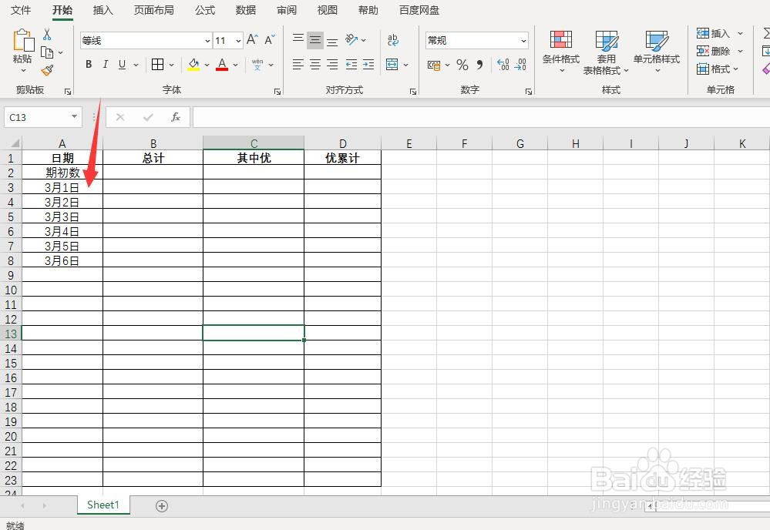Click the 格式 Format cells button
Image resolution: width=770 pixels, height=530 pixels.
point(718,69)
